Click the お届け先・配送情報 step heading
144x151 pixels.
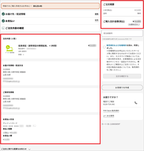pyautogui.click(x=15, y=14)
